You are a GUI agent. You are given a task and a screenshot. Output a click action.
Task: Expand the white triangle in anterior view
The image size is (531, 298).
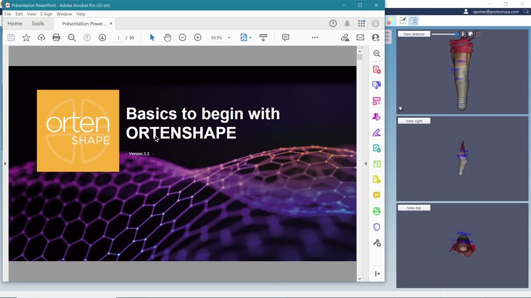pos(400,109)
